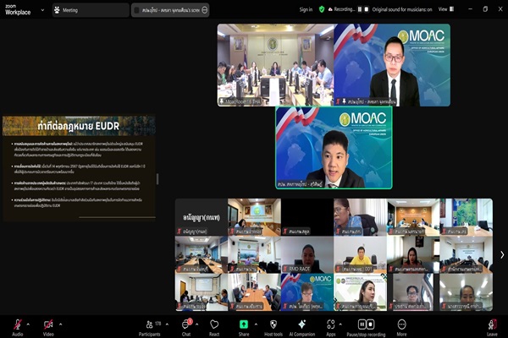This screenshot has width=508, height=338.
Task: Open the Apps menu
Action: tap(331, 325)
